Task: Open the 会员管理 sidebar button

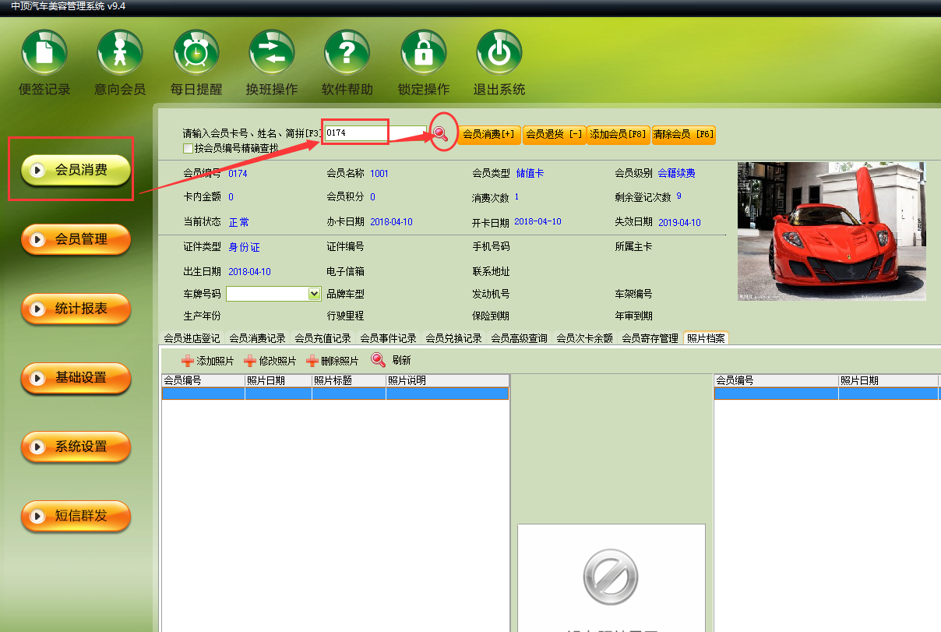Action: (x=76, y=238)
